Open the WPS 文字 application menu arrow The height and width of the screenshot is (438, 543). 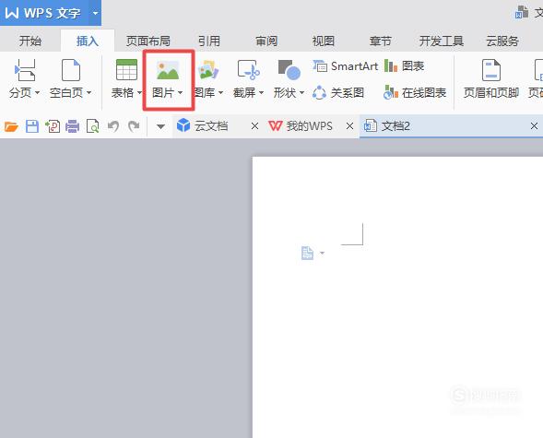click(x=95, y=13)
